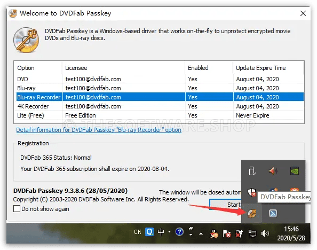Click the blue help question mark icon
Viewport: 317px width, 250px height.
point(179,232)
